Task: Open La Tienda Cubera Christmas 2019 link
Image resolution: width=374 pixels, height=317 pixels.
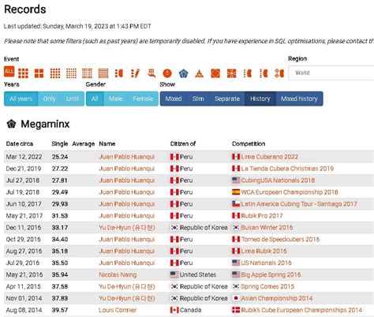Action: coord(287,169)
